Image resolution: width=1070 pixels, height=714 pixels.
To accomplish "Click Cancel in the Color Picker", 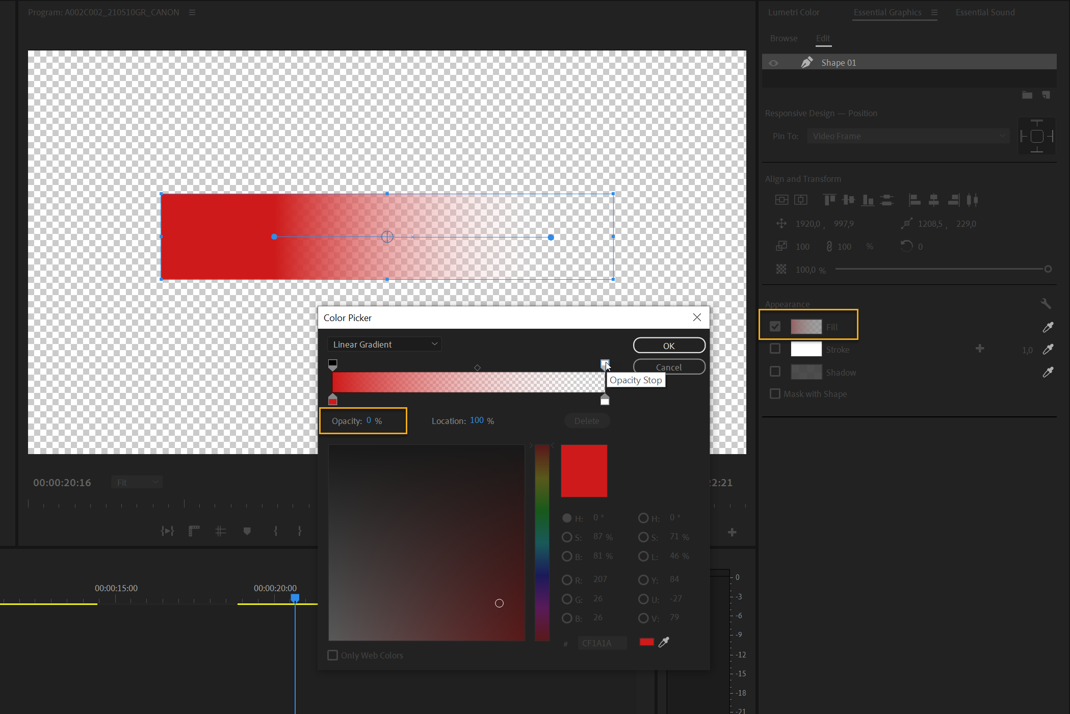I will [x=669, y=366].
